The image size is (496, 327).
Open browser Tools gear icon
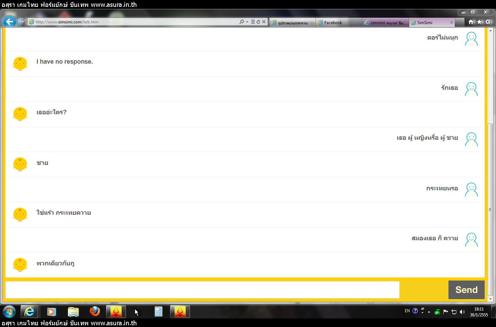488,22
